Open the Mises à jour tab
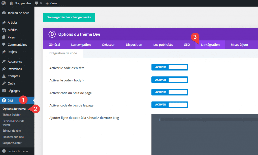Viewport: 258px width, 155px height. click(239, 45)
